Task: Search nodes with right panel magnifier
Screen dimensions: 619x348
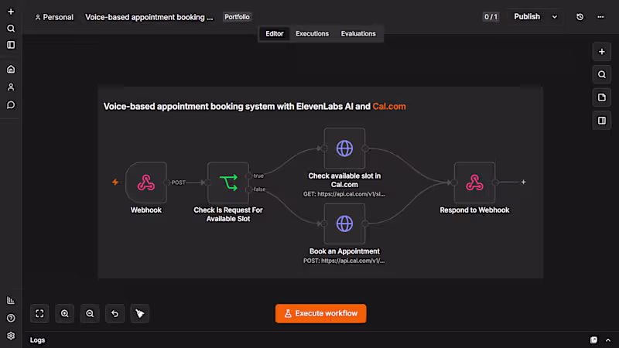Action: pos(602,74)
